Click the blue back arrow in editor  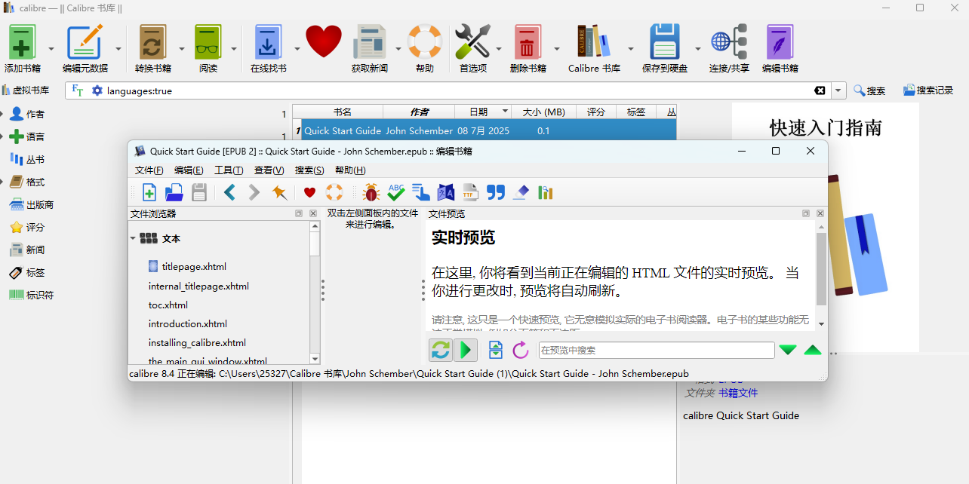[x=229, y=192]
